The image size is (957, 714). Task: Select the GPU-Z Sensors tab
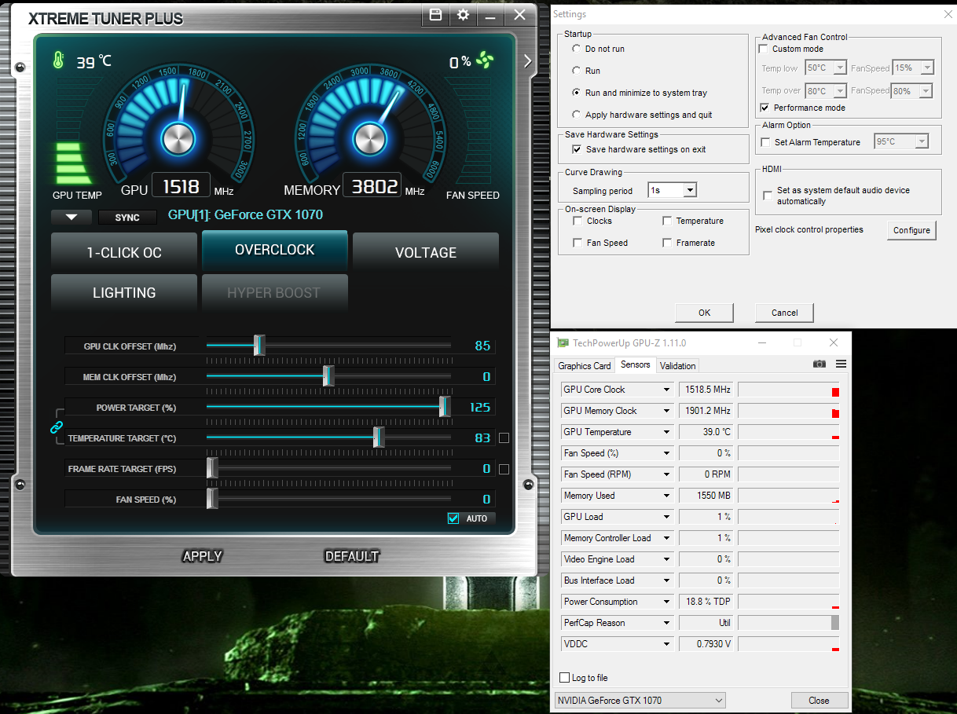pos(635,364)
